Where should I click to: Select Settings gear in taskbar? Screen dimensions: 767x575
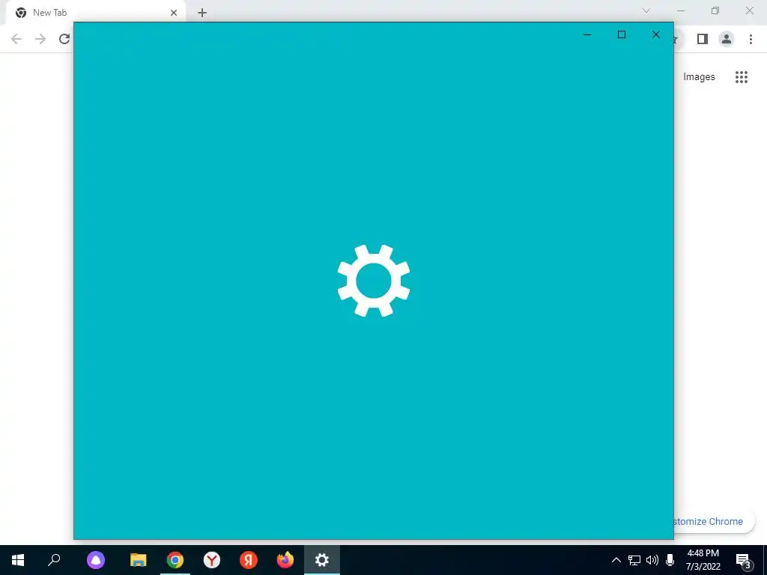[x=322, y=560]
